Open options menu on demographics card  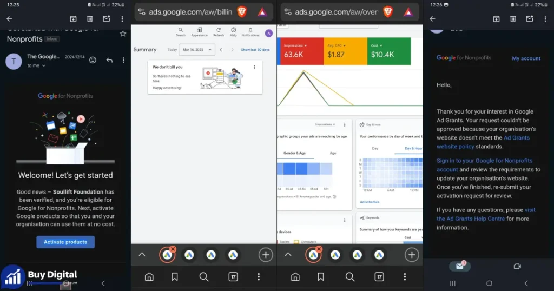(x=345, y=124)
